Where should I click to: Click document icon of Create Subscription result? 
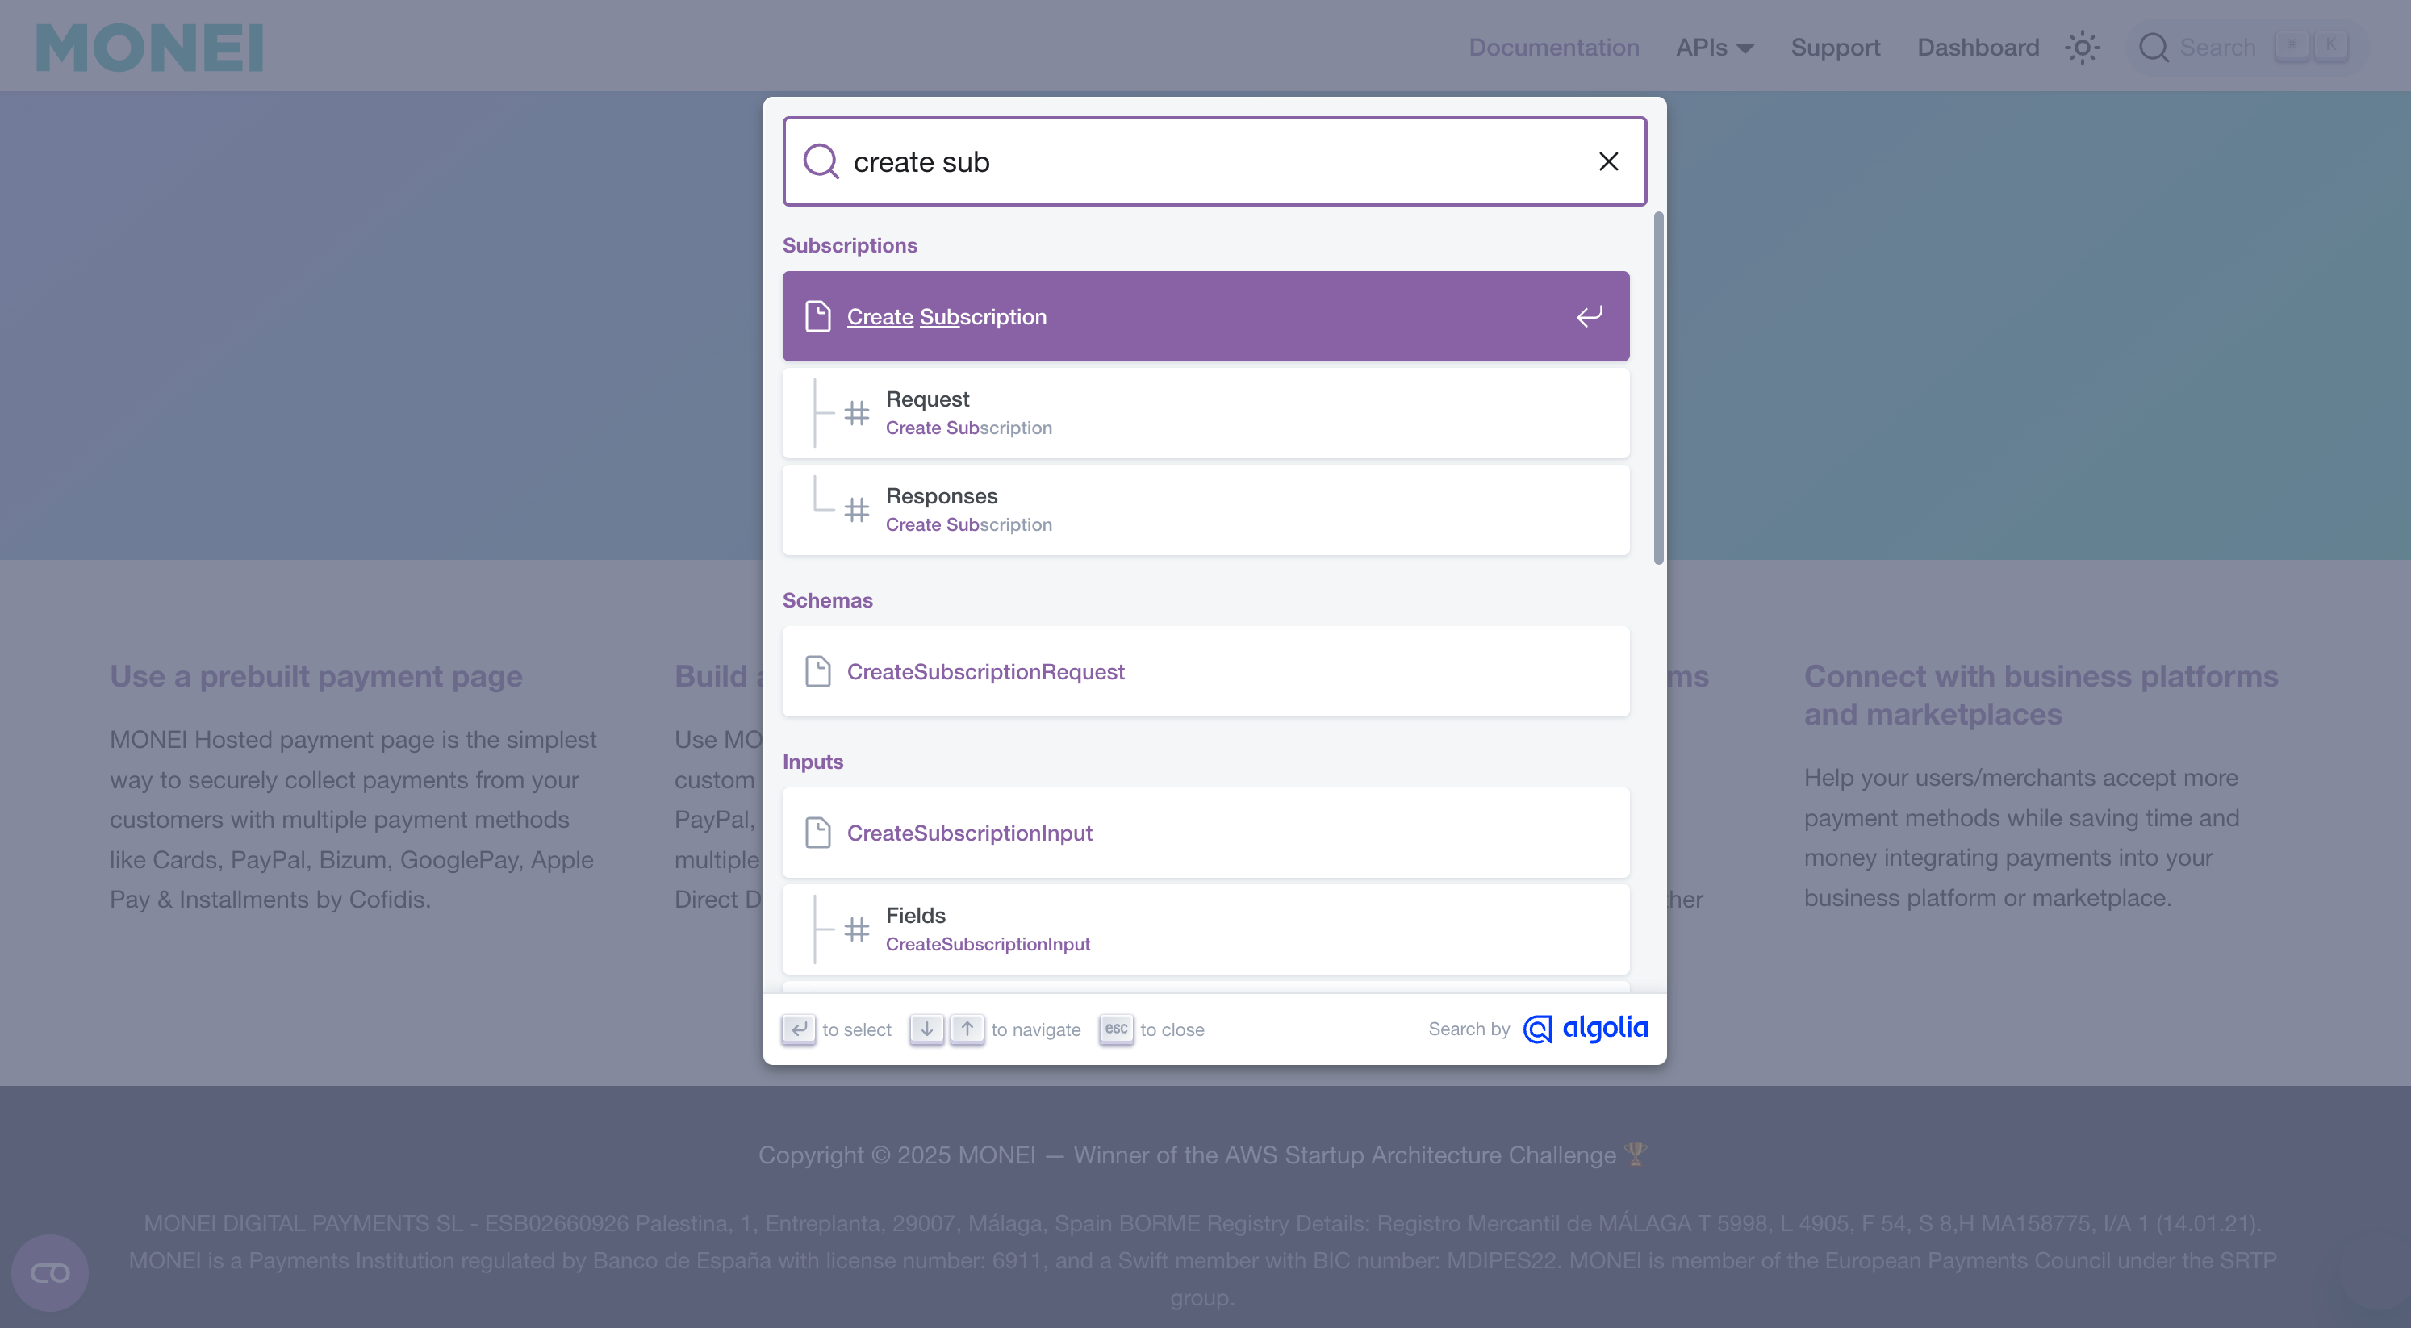(818, 316)
